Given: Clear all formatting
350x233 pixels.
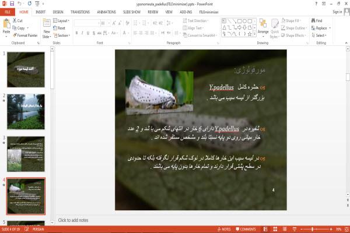Looking at the screenshot, I should pyautogui.click(x=127, y=23).
